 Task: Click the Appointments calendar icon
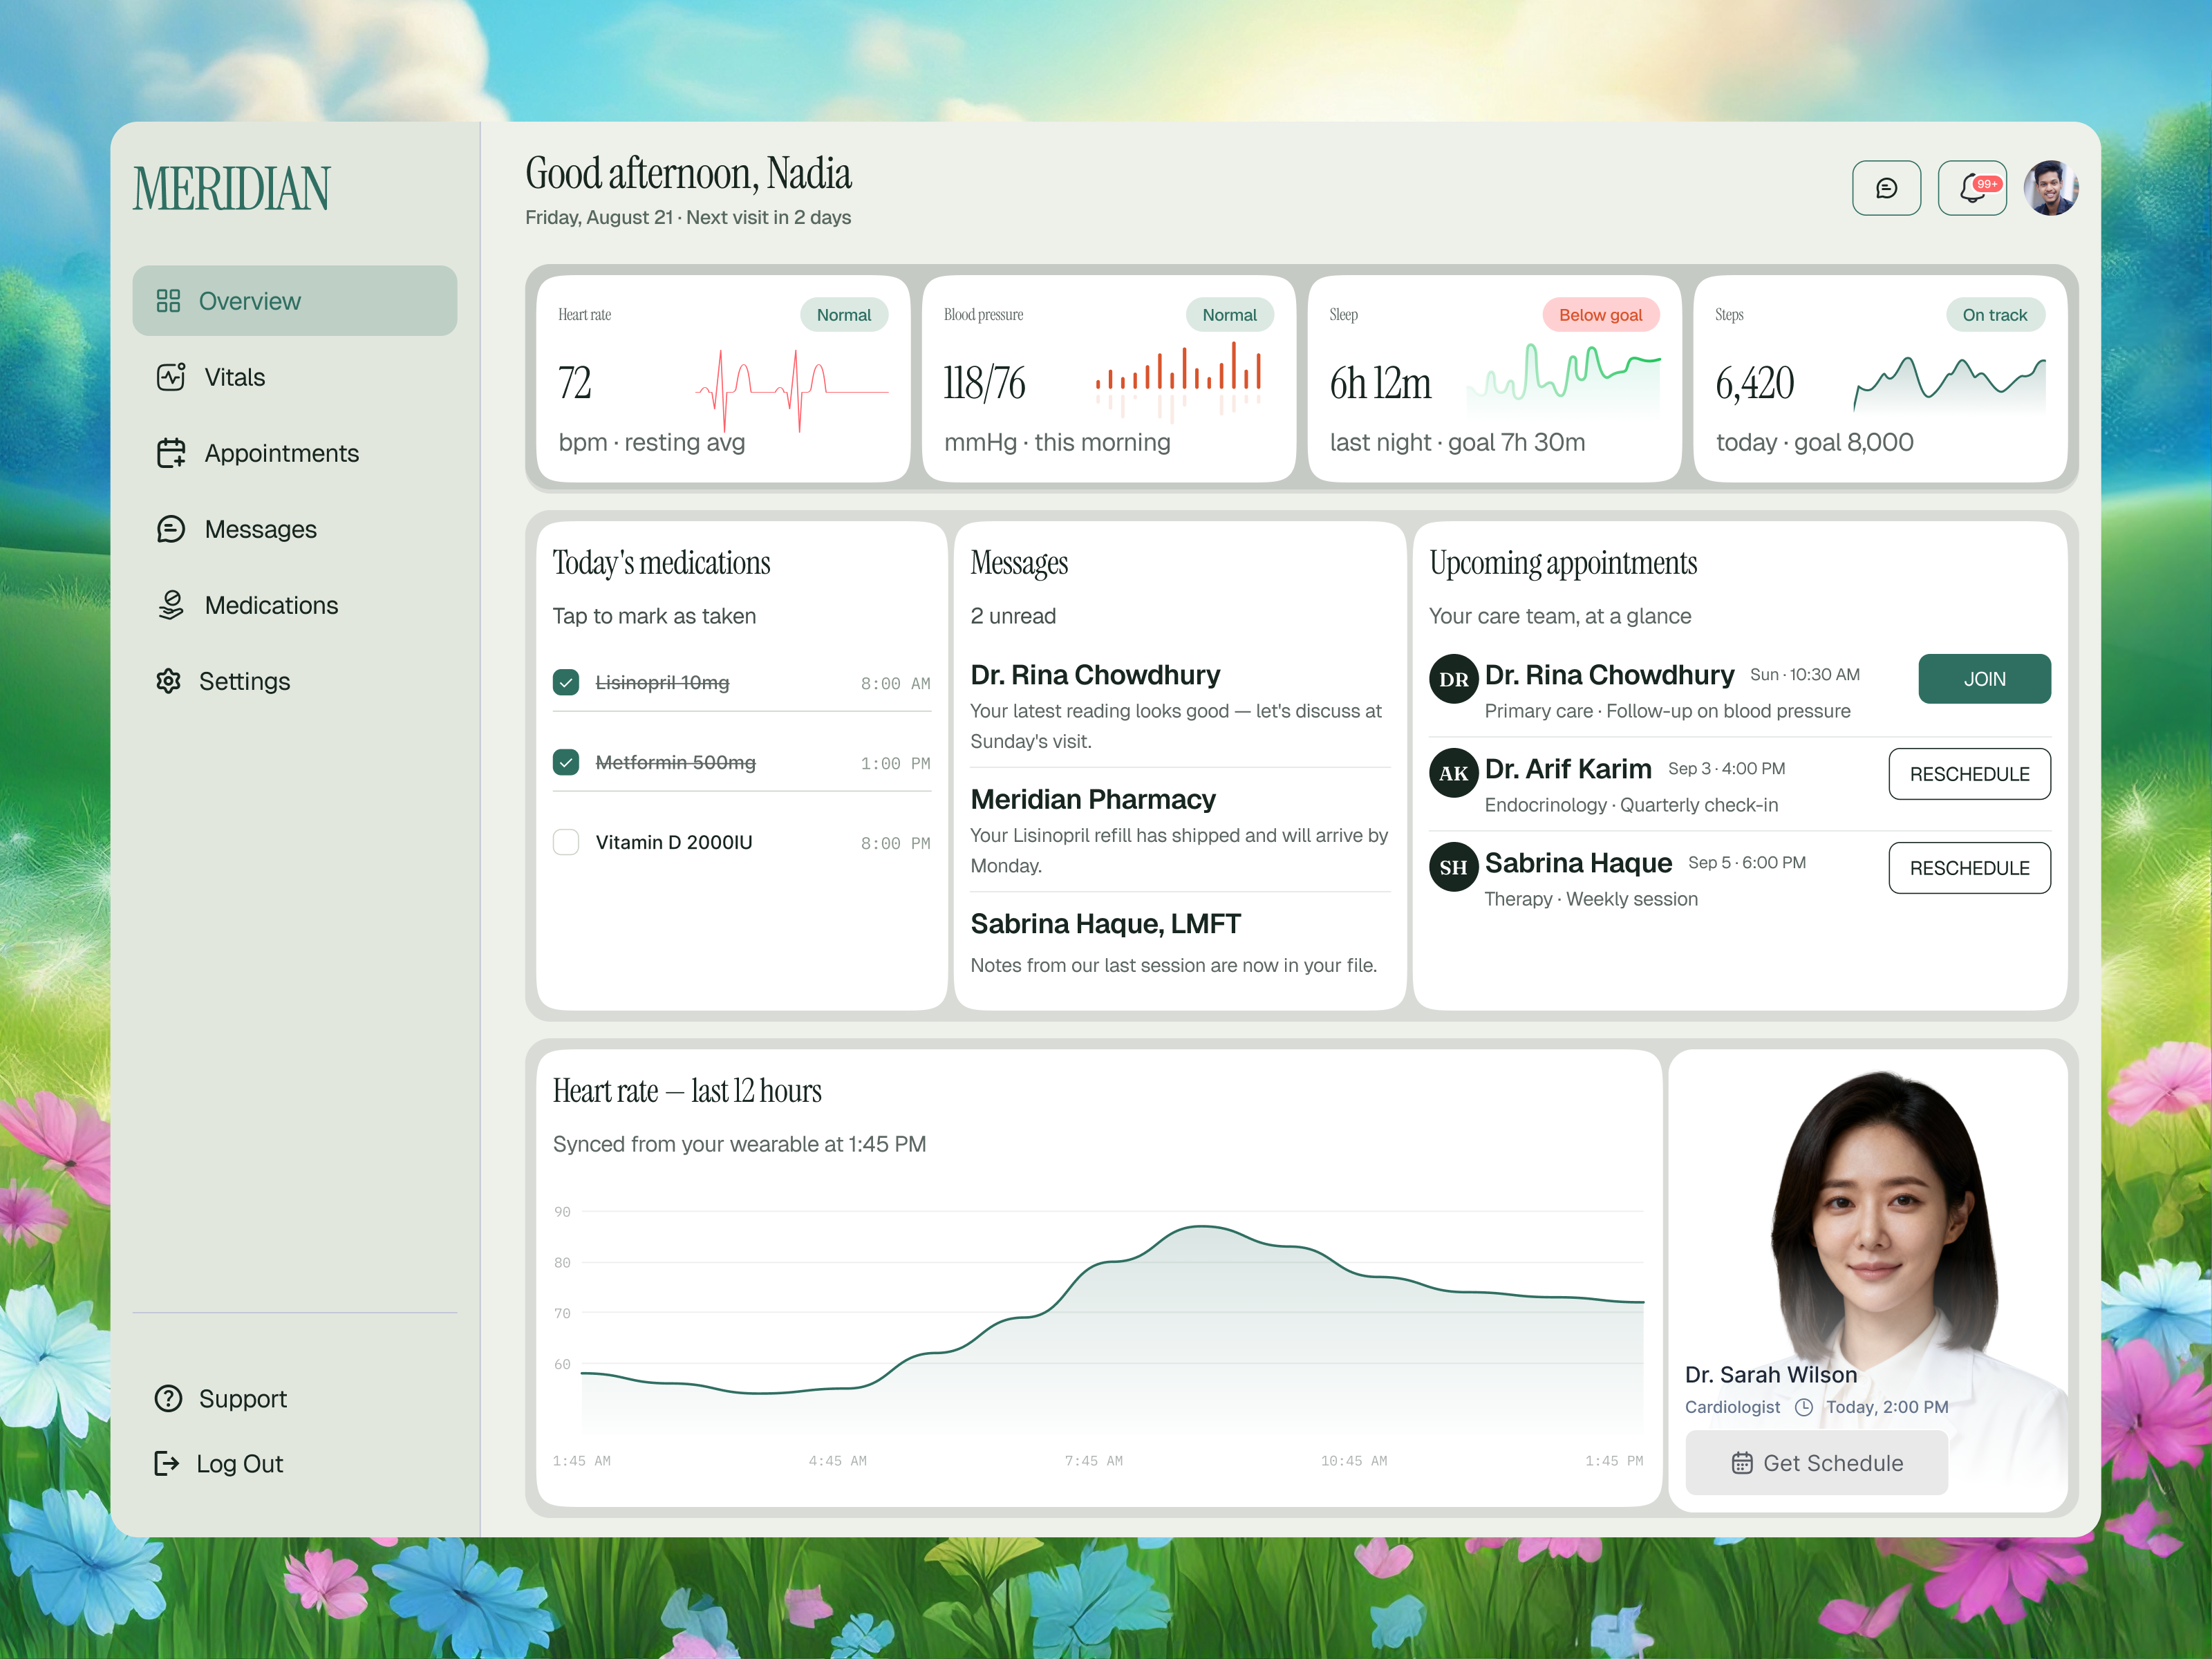(x=171, y=453)
